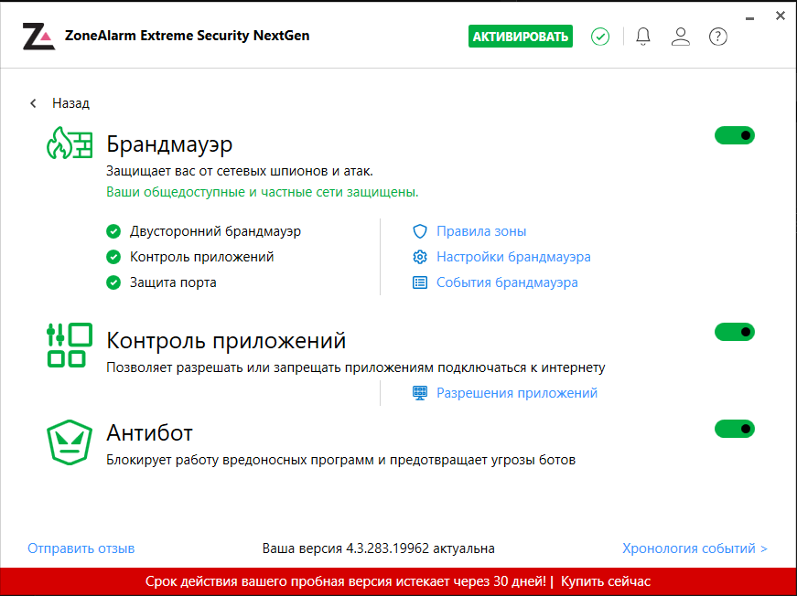This screenshot has height=596, width=797.
Task: Click text Защищает вас от сетевых шпионов
Action: coord(240,172)
